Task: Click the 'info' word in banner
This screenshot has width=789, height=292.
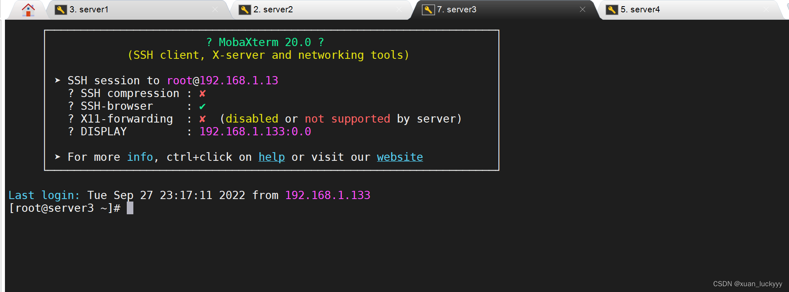Action: (140, 157)
